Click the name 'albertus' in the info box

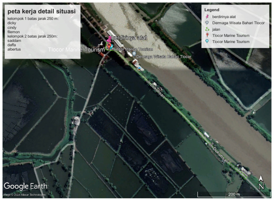pos(14,49)
